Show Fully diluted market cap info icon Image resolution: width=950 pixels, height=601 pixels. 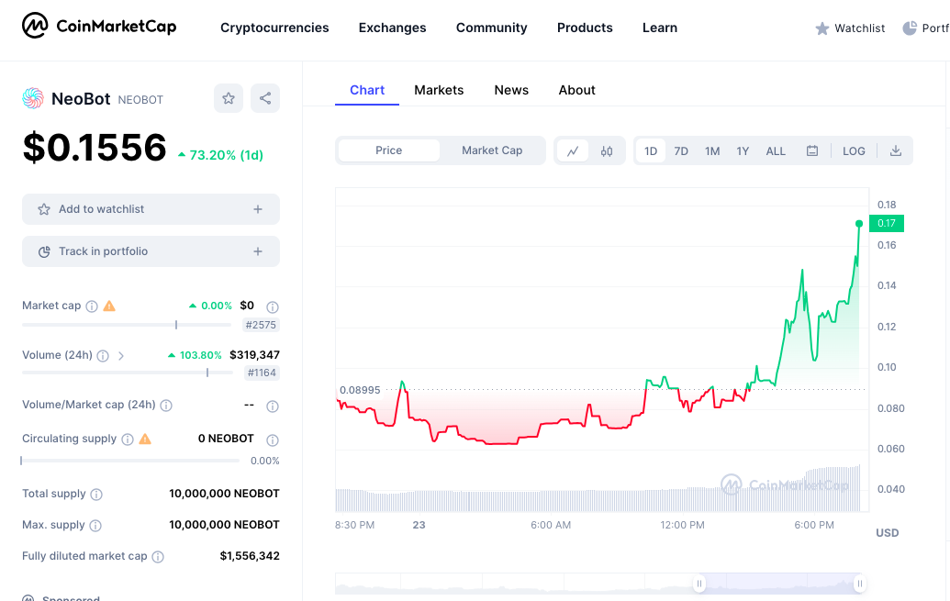coord(158,557)
